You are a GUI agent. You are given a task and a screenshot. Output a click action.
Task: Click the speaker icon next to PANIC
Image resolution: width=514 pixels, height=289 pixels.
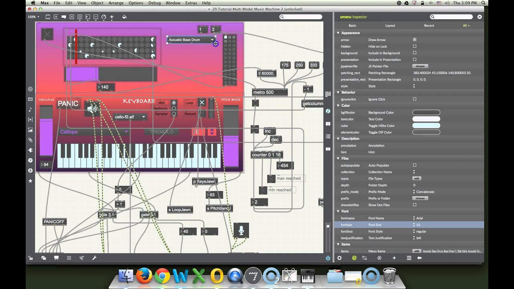pyautogui.click(x=92, y=108)
